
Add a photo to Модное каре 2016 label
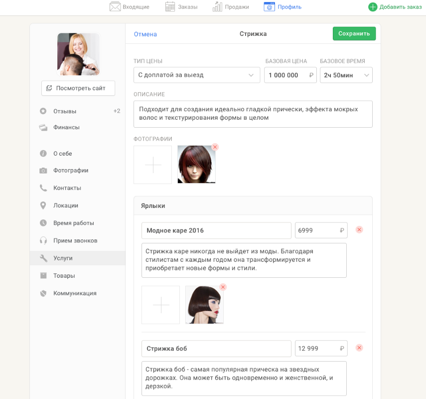coord(160,305)
